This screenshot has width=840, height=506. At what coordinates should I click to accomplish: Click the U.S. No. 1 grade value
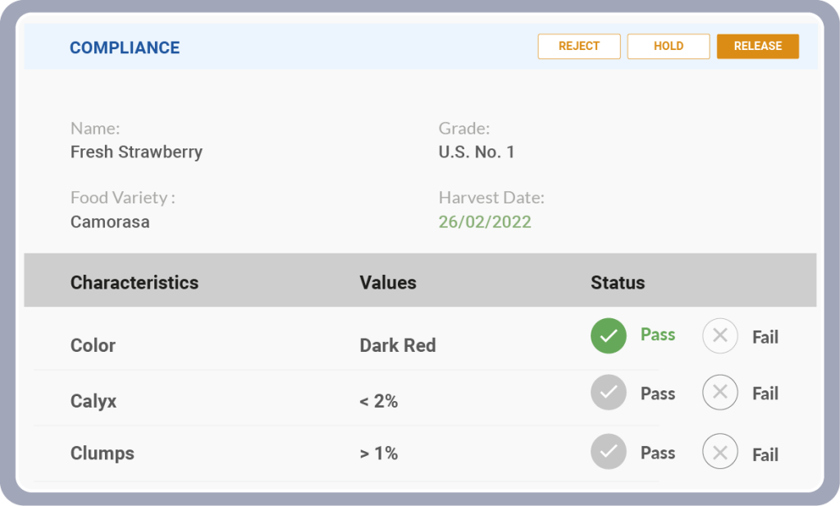tap(477, 152)
